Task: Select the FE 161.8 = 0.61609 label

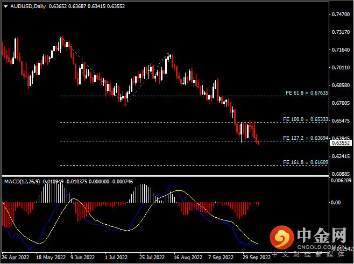Action: (306, 162)
